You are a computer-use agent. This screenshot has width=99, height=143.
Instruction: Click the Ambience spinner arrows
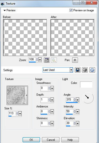[49, 112]
